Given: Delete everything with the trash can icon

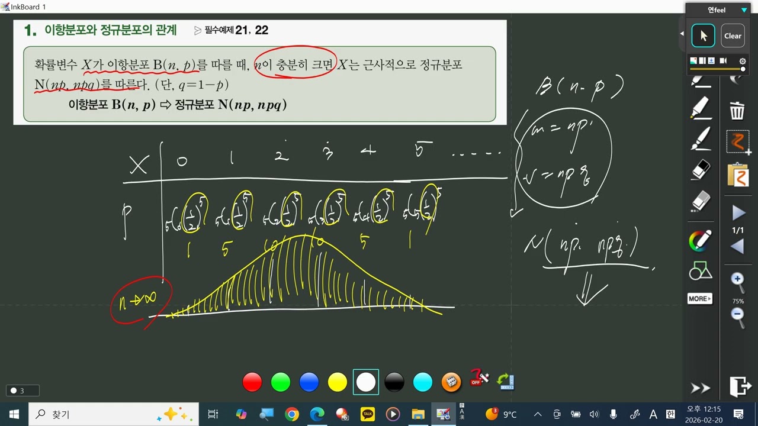Looking at the screenshot, I should [x=737, y=111].
